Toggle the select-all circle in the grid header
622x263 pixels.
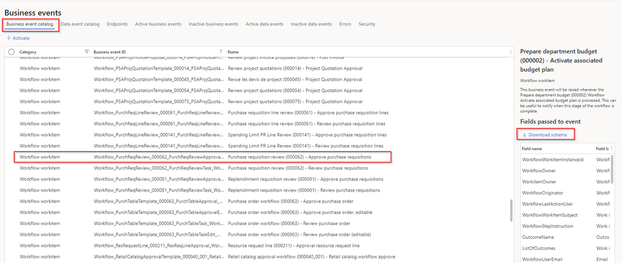coord(11,52)
